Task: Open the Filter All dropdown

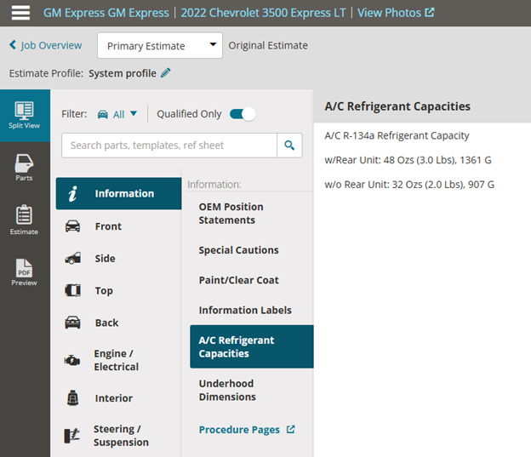Action: coord(117,114)
